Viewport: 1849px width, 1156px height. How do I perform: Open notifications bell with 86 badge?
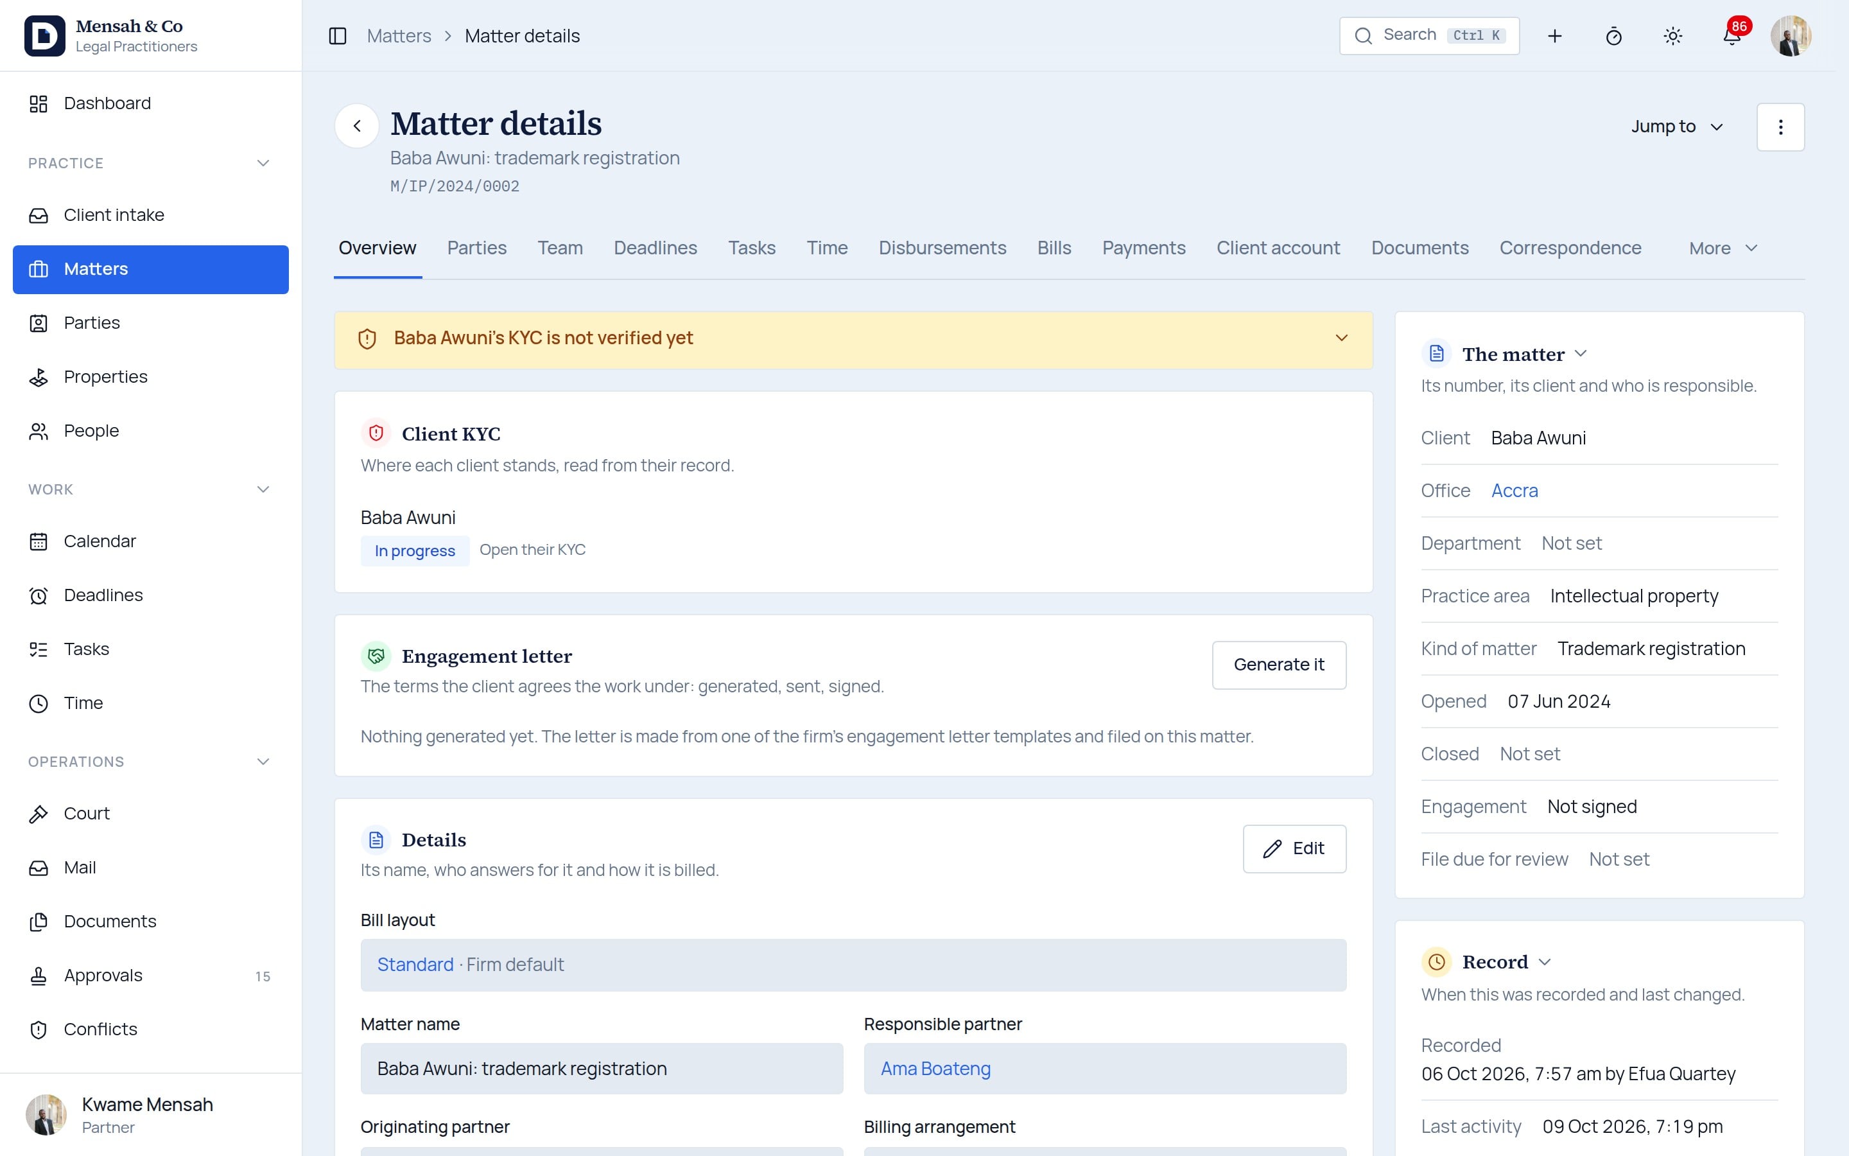[x=1732, y=36]
